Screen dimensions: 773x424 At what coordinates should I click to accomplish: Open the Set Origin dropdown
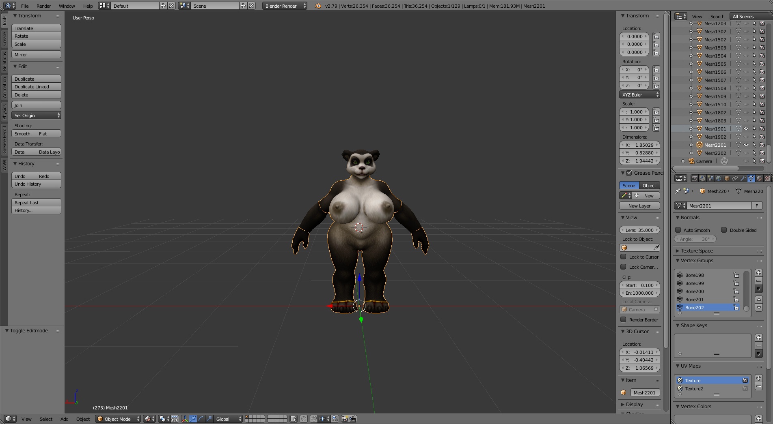(x=36, y=116)
